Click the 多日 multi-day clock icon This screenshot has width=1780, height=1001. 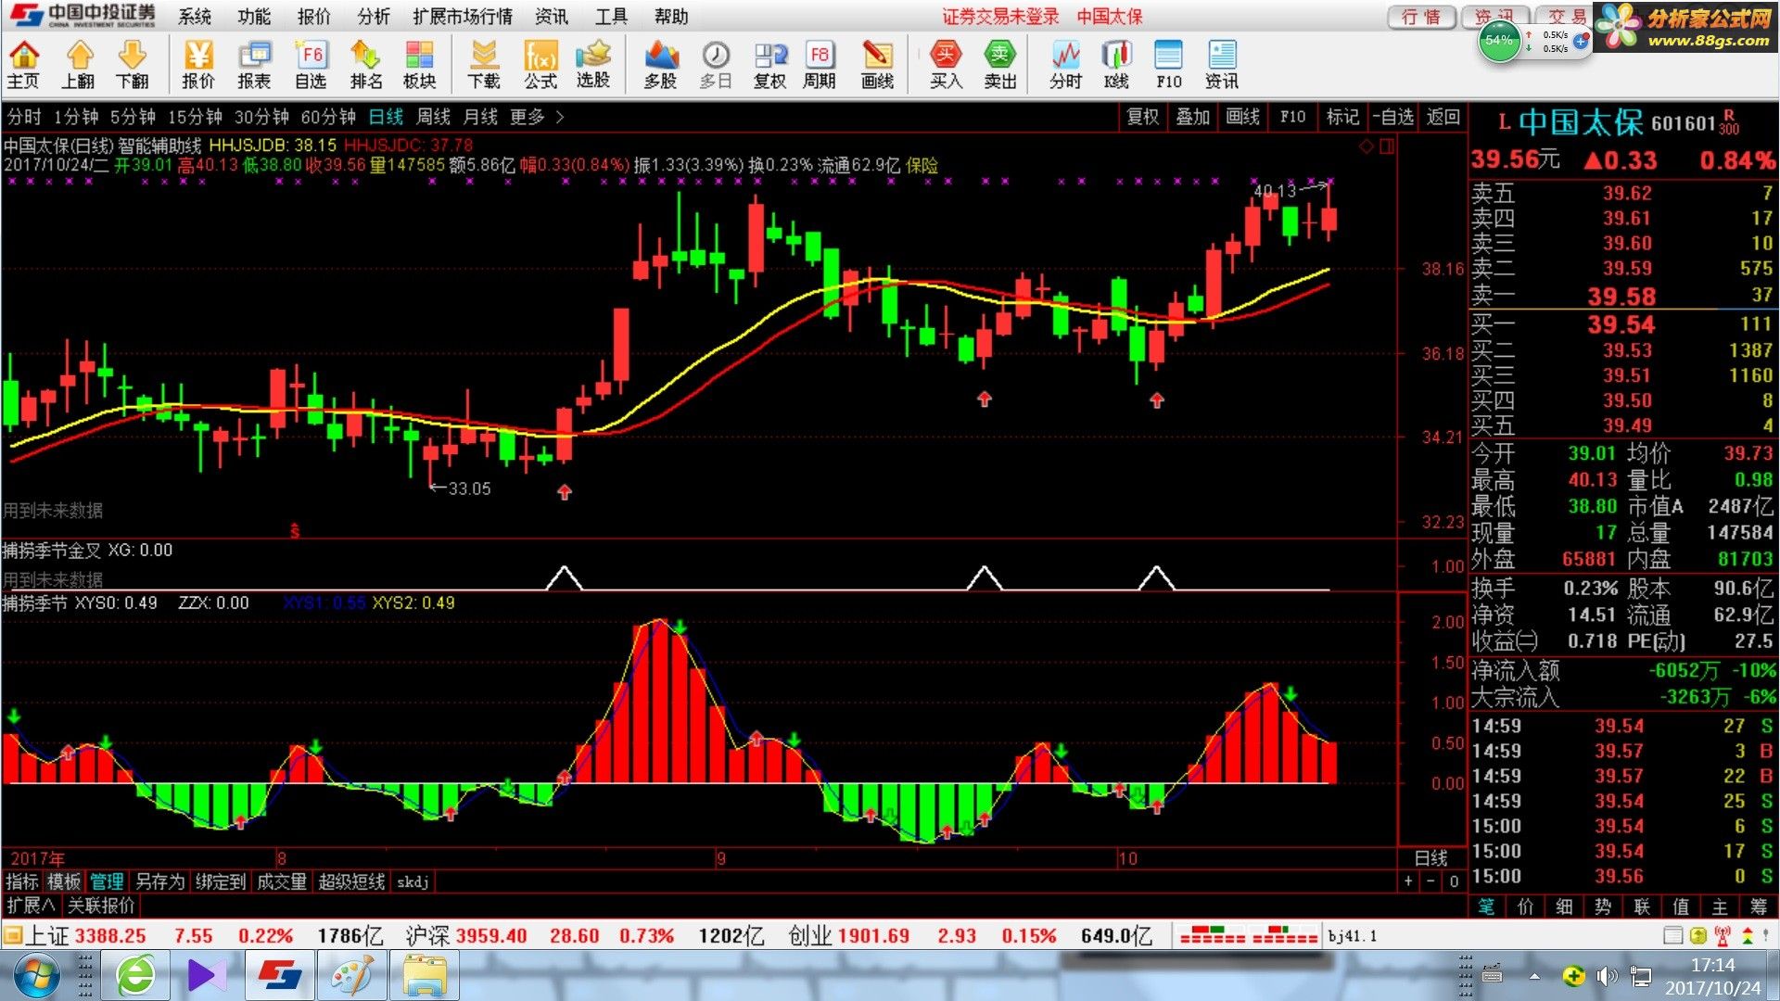716,65
